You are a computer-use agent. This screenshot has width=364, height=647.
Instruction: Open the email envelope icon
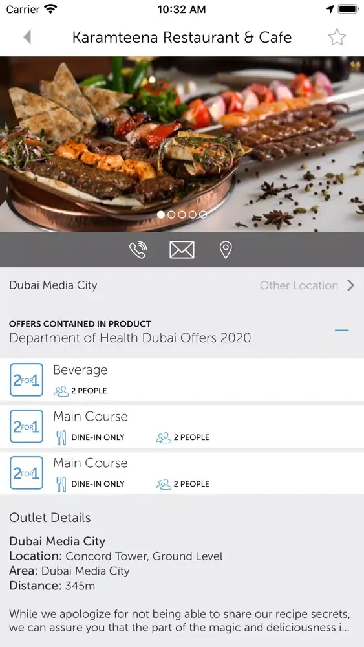pos(182,250)
